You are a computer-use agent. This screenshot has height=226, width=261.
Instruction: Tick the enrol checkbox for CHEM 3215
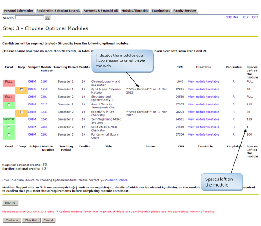pos(9,104)
